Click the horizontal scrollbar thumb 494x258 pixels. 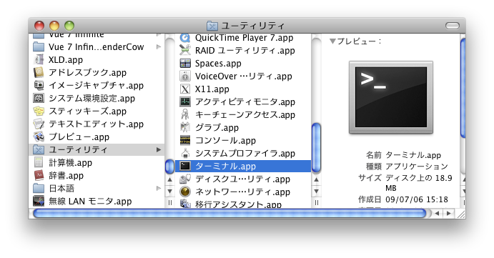(x=229, y=213)
